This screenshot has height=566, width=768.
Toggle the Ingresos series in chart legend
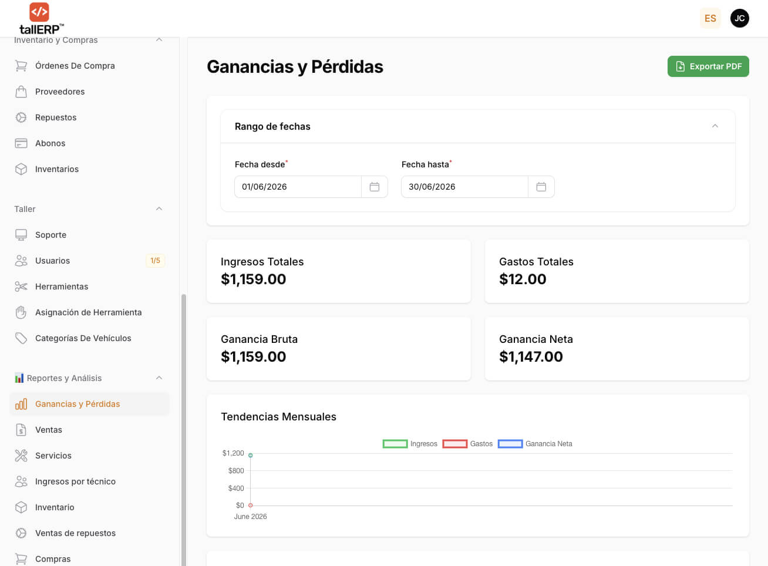pyautogui.click(x=410, y=444)
